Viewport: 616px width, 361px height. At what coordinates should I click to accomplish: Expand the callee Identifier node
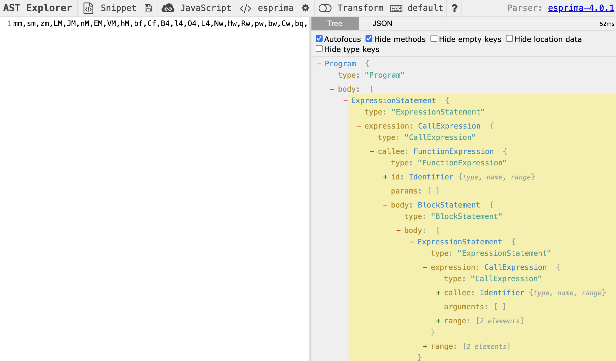438,293
